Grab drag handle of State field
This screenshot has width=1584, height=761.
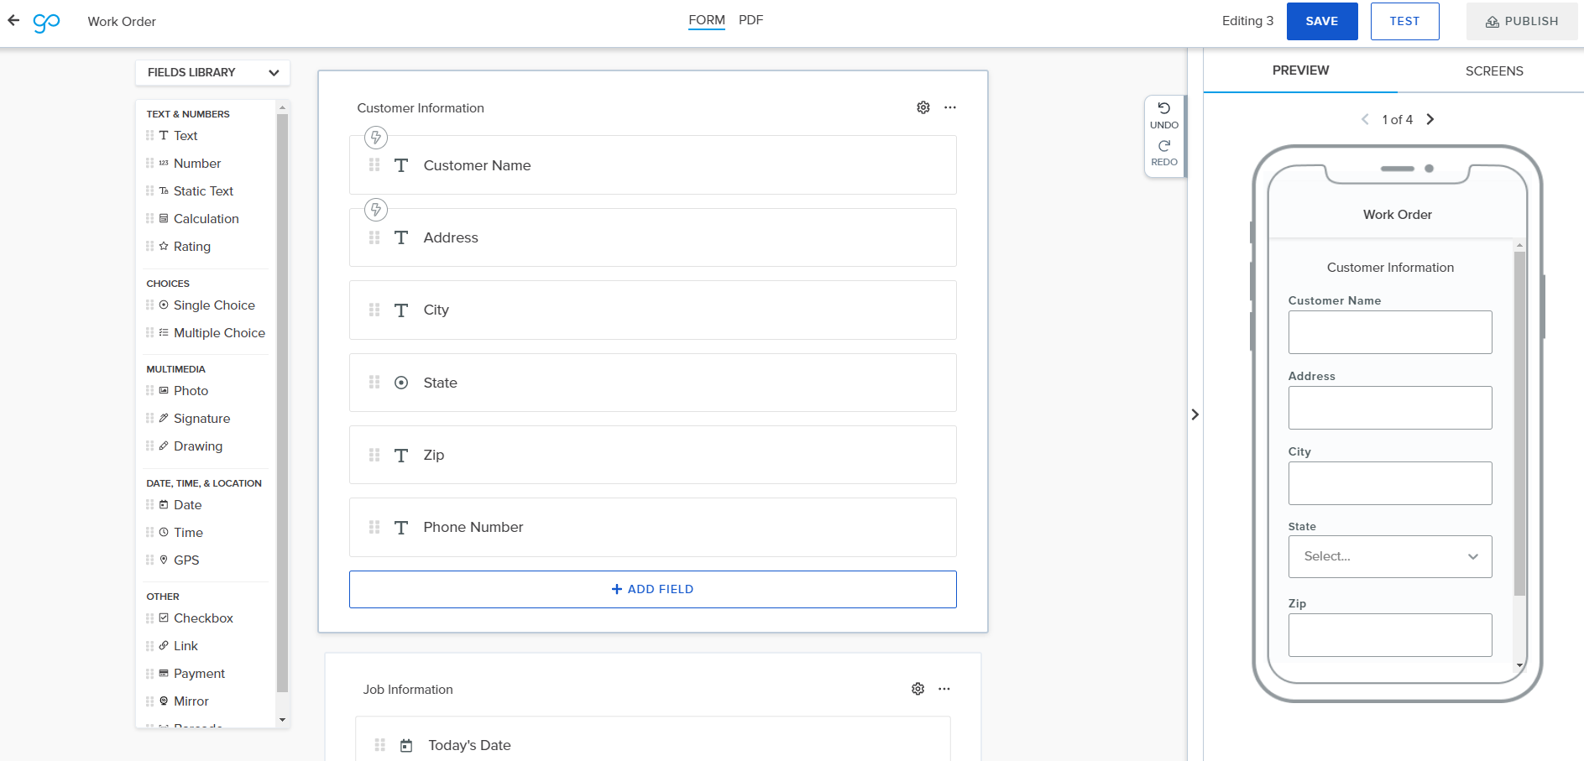pyautogui.click(x=374, y=383)
